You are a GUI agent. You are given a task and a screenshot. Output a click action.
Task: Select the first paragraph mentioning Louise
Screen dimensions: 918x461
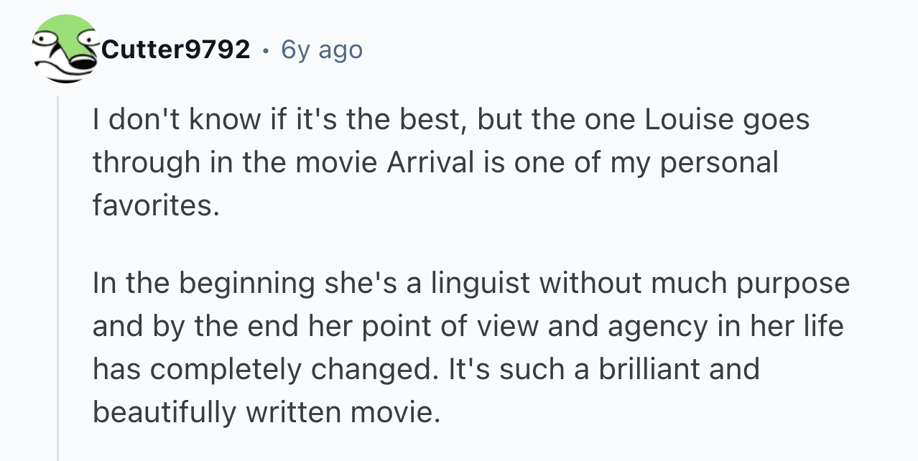(450, 163)
